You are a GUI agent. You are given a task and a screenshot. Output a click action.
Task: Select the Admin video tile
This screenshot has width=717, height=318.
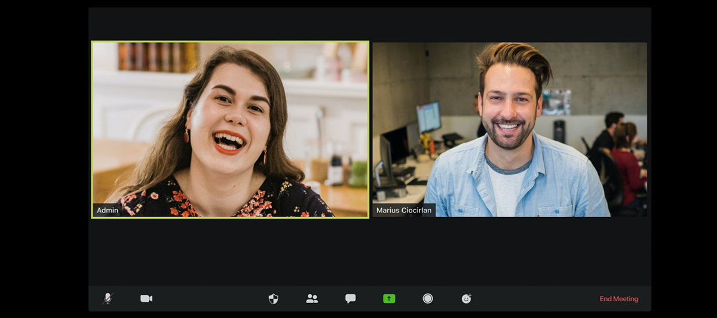click(x=230, y=129)
